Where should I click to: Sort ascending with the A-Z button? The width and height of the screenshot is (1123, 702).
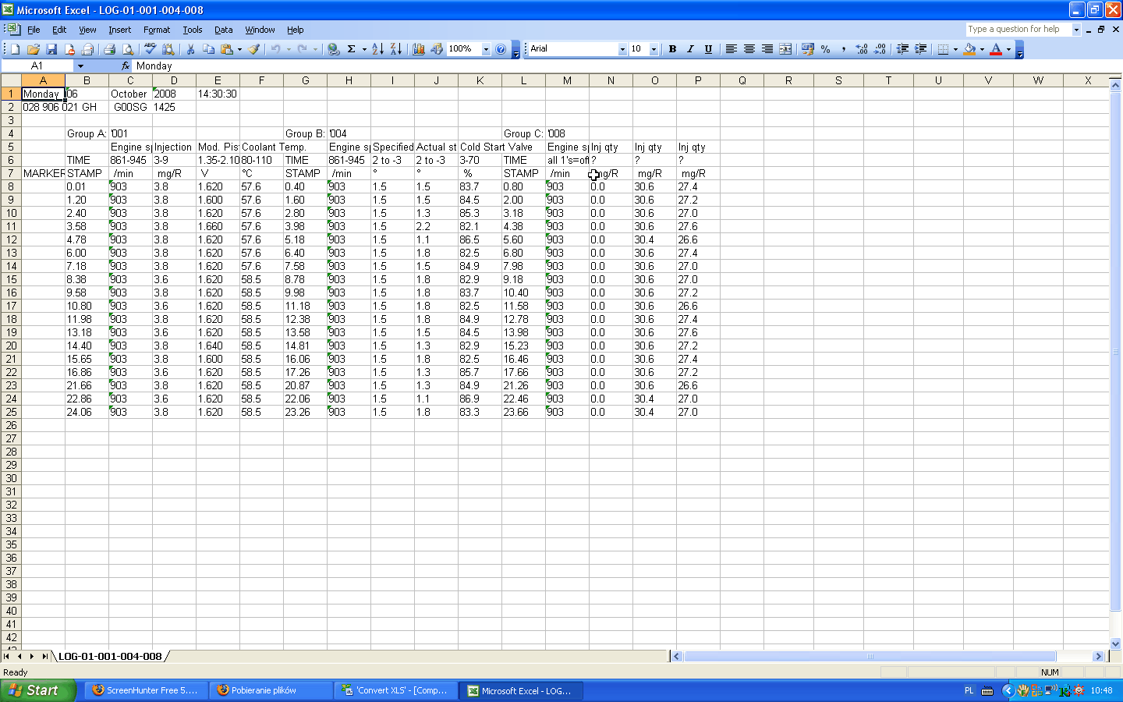[377, 49]
